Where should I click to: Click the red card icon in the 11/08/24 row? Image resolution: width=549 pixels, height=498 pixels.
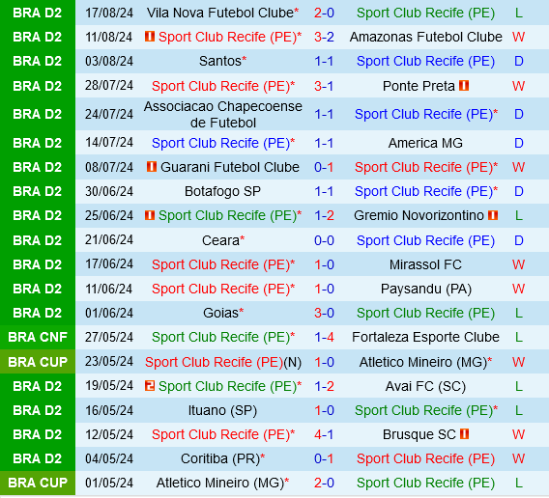150,36
